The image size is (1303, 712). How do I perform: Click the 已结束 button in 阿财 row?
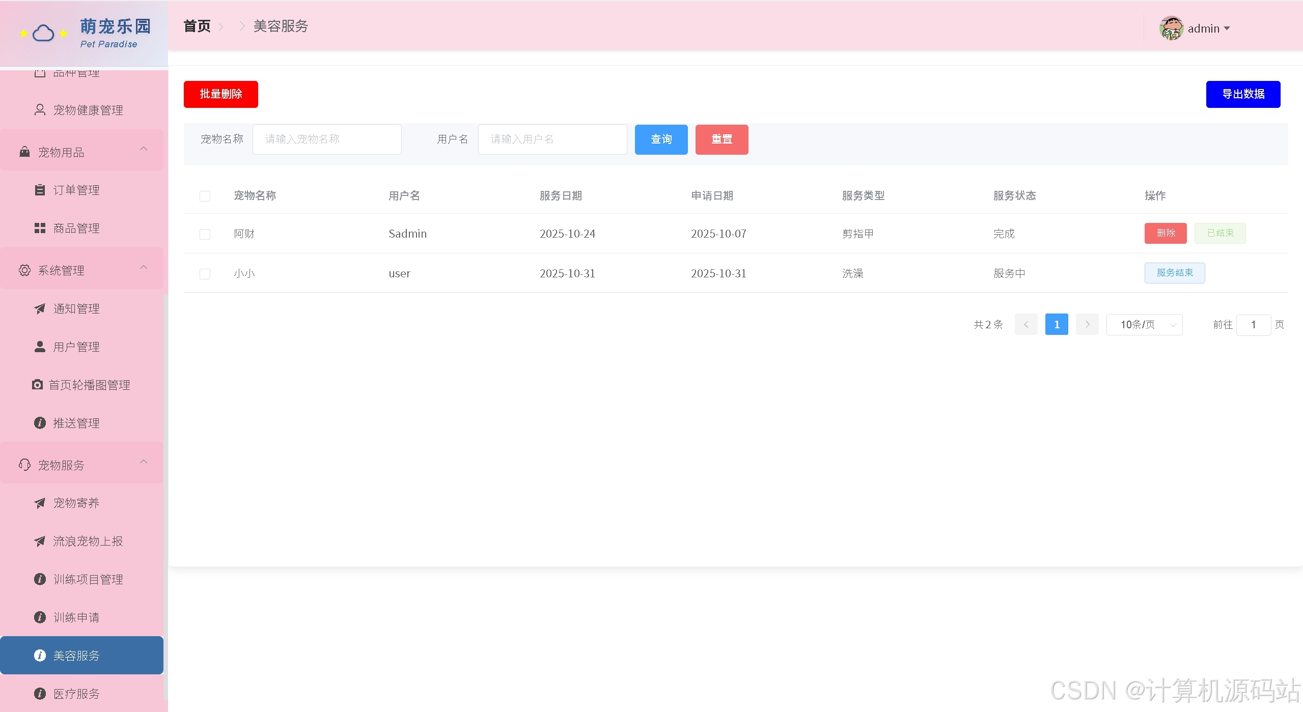tap(1220, 233)
